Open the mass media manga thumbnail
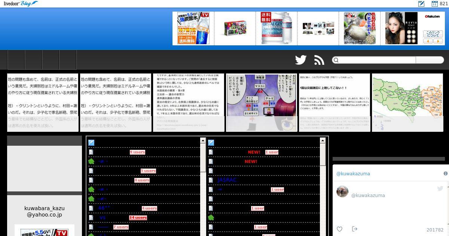This screenshot has width=449, height=236. 262,103
